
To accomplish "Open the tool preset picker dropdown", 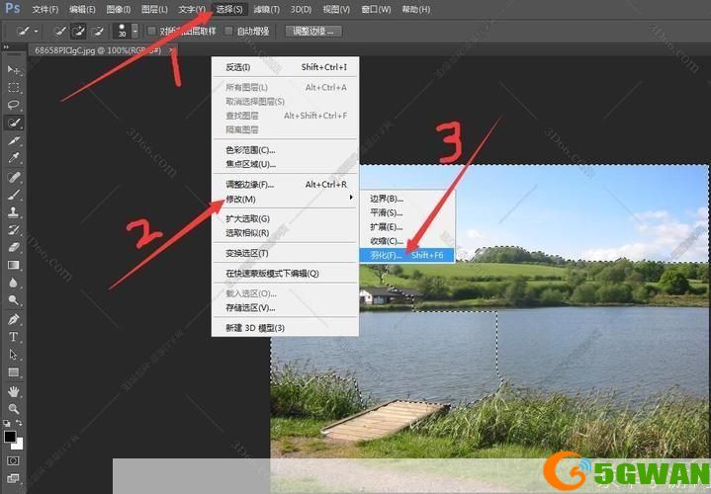I will [36, 31].
